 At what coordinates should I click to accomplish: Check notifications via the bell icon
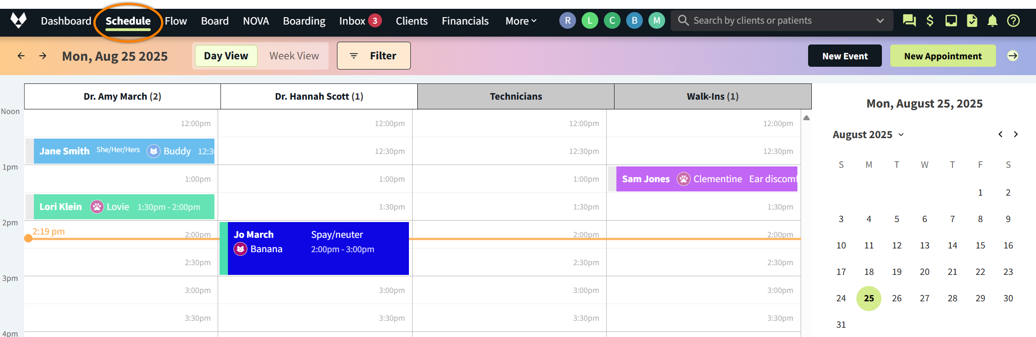point(992,20)
